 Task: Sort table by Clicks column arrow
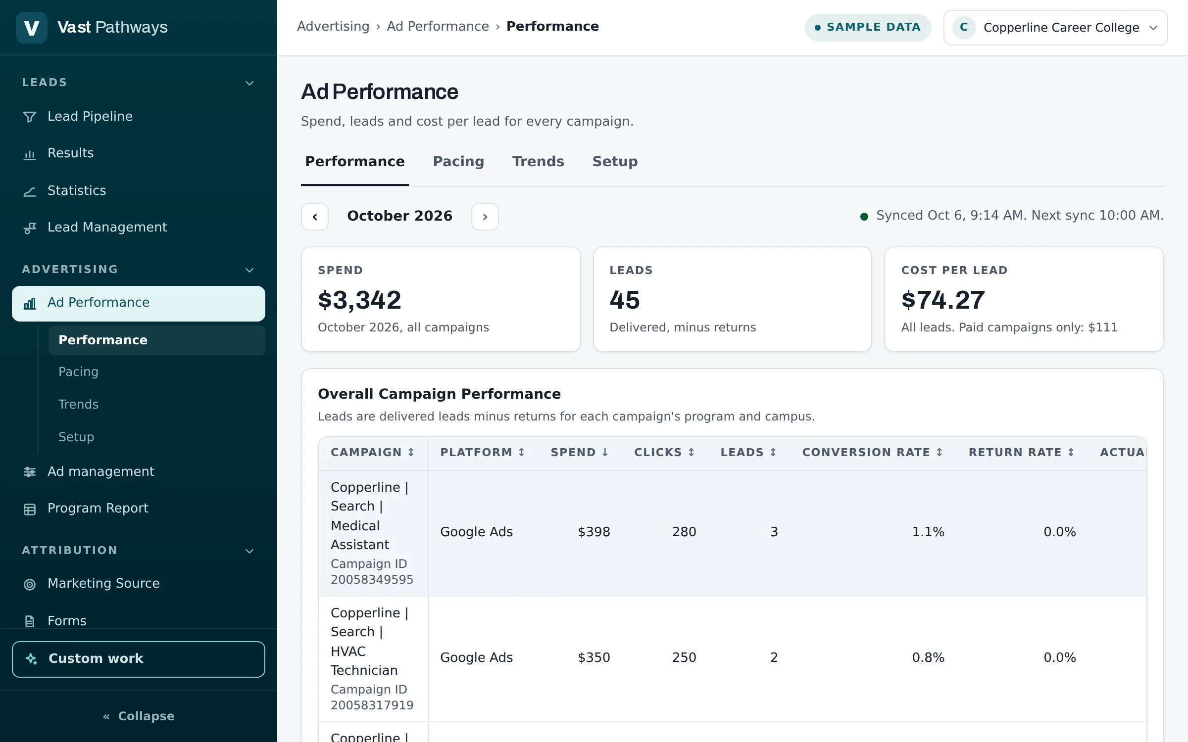pos(691,452)
